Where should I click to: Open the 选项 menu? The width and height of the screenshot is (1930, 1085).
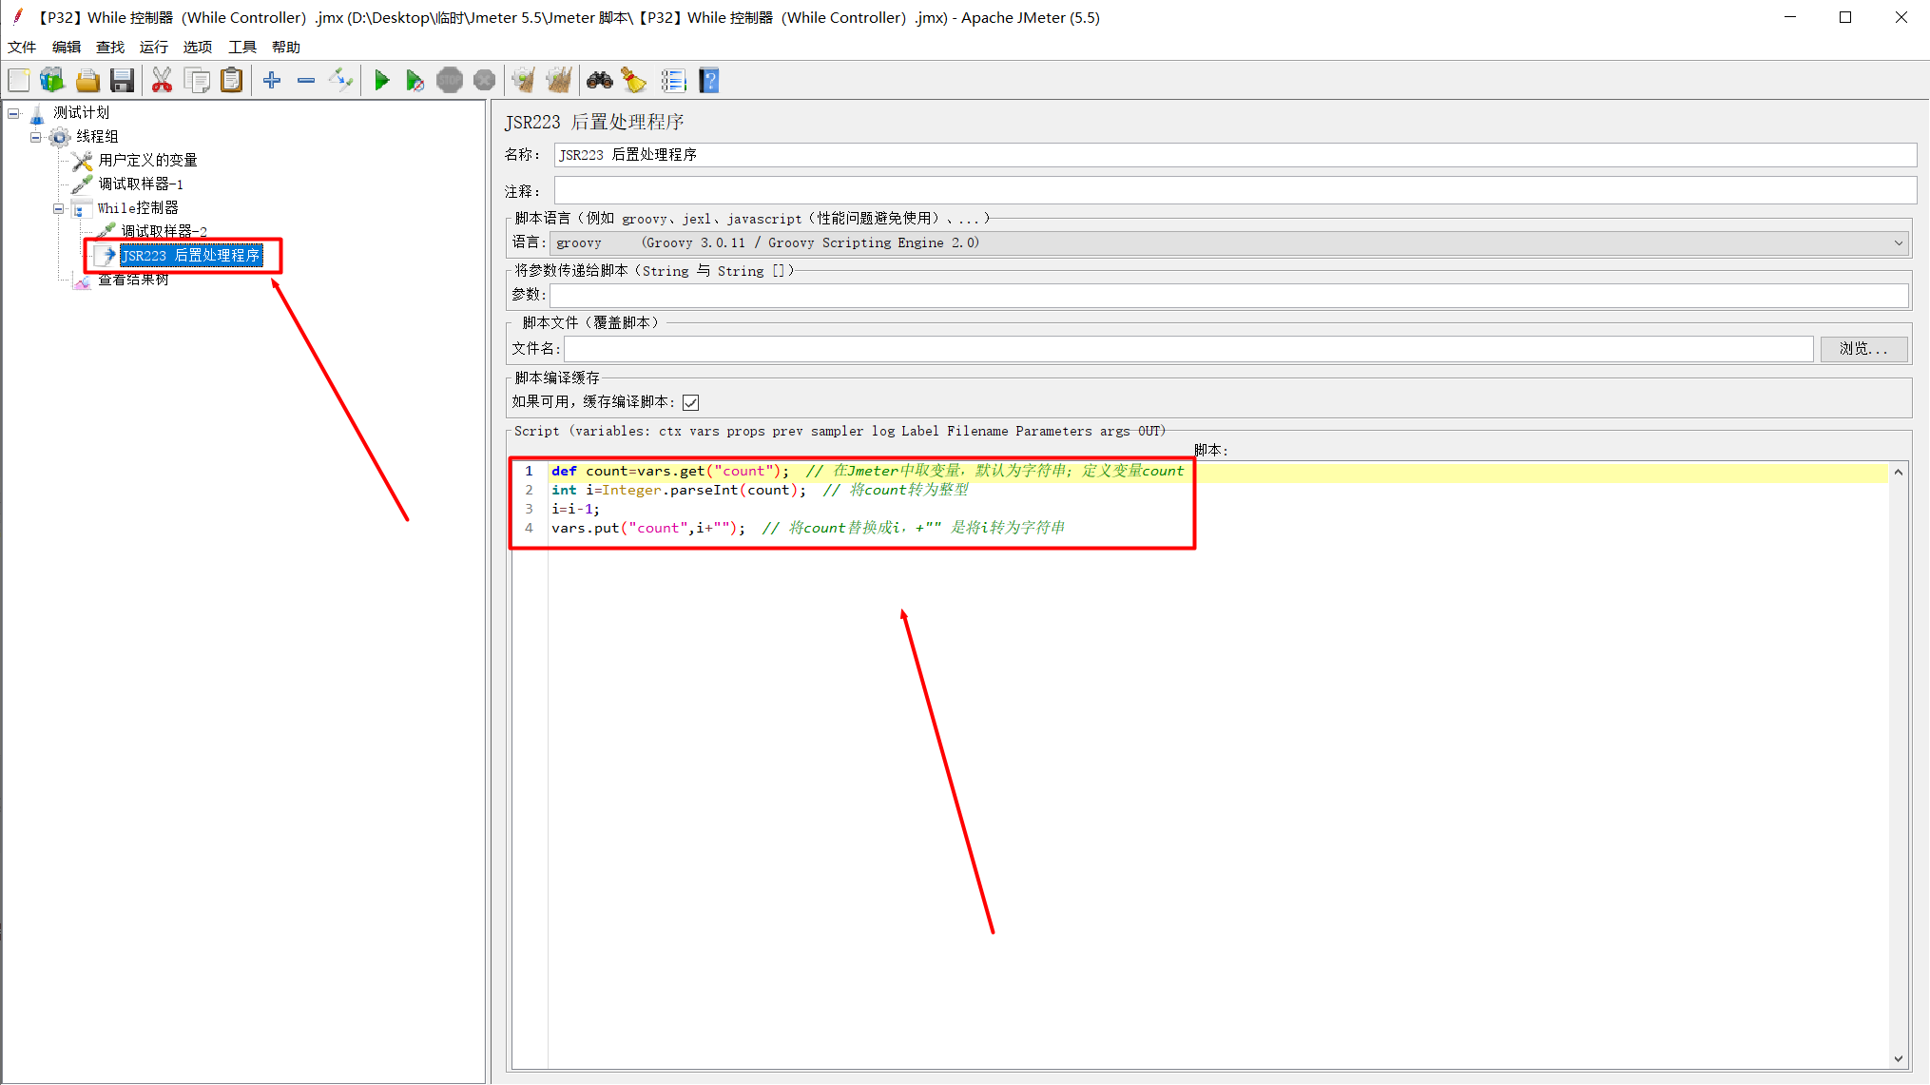point(197,46)
